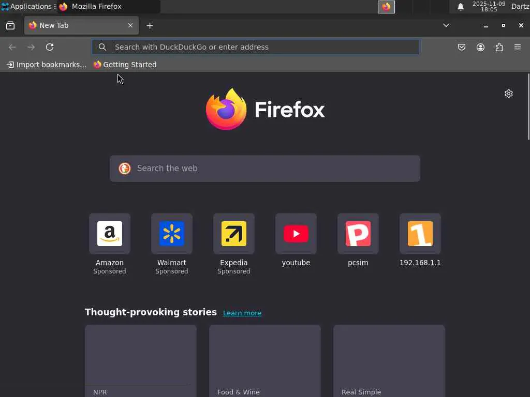Open the notification bell in panel
This screenshot has height=397, width=530.
[460, 7]
